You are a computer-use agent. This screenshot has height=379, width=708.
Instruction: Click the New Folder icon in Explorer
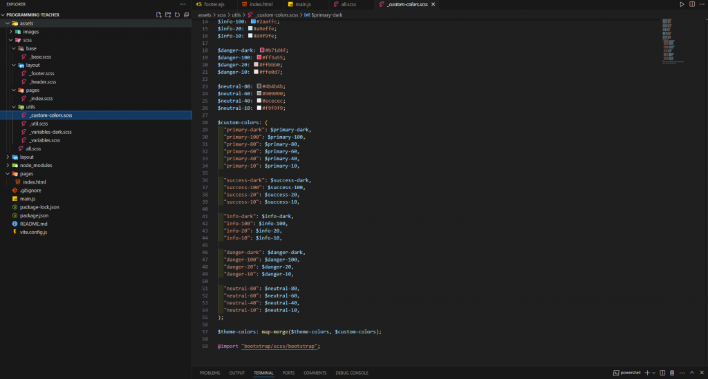168,14
